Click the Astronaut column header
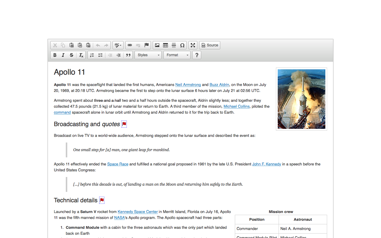 click(x=303, y=220)
